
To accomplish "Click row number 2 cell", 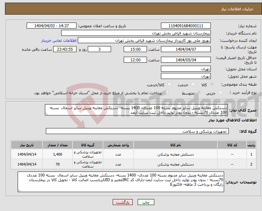I will [x=251, y=164].
